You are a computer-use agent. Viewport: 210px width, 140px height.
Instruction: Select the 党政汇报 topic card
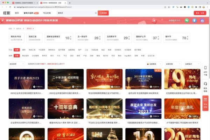[35, 38]
